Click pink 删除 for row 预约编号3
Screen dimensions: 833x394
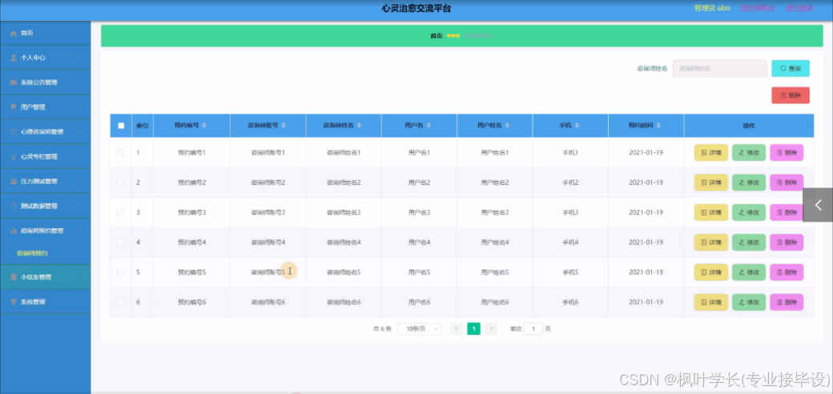click(787, 212)
